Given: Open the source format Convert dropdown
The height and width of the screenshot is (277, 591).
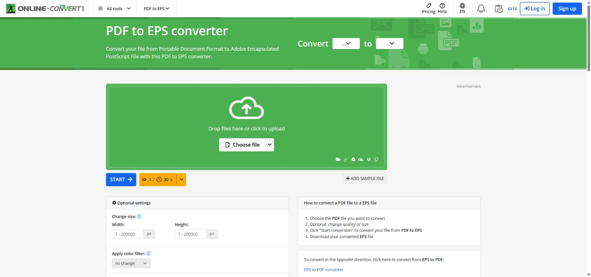Looking at the screenshot, I should coord(346,44).
